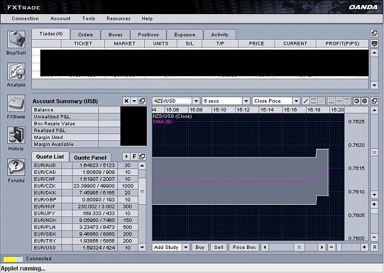The height and width of the screenshot is (273, 384).
Task: Open the Close Price chart type dropdown
Action: [x=296, y=101]
